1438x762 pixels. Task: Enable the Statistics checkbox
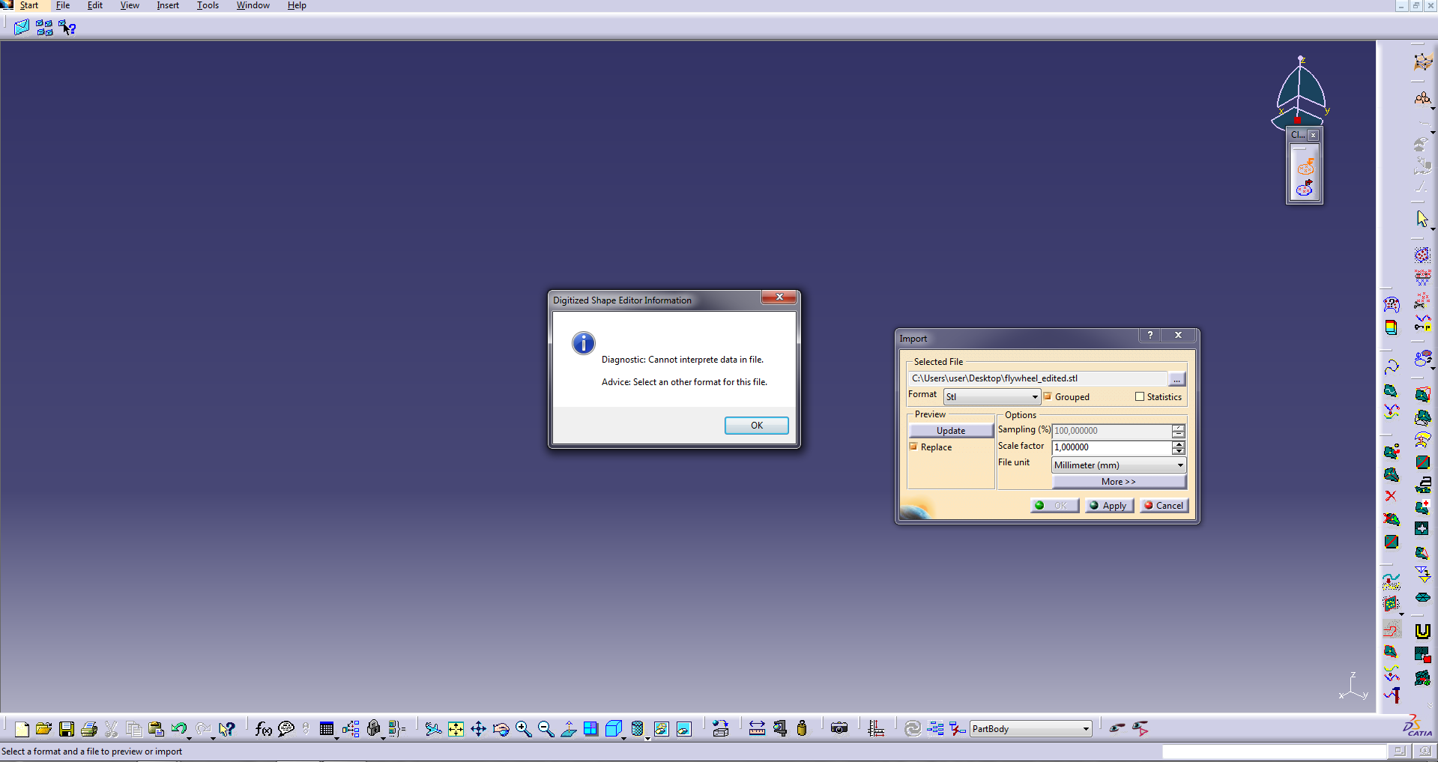1140,397
